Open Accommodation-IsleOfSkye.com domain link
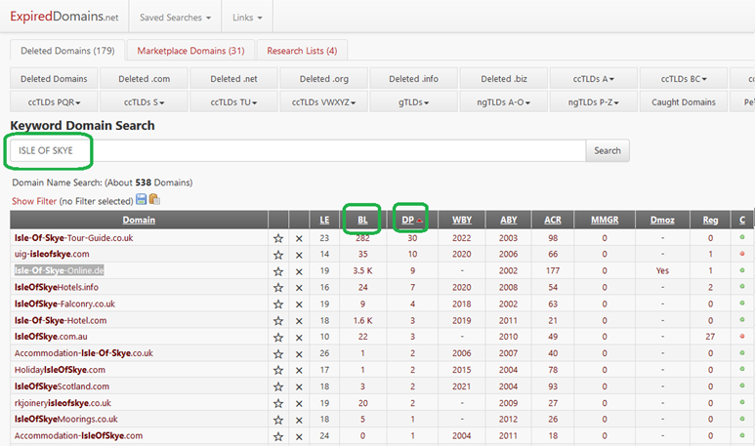 (x=78, y=436)
